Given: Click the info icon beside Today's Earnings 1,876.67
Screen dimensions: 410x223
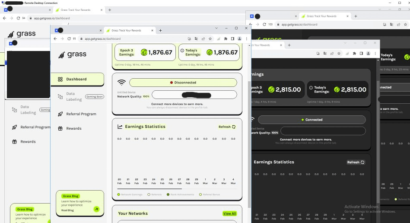Looking at the screenshot, I should pos(182,51).
